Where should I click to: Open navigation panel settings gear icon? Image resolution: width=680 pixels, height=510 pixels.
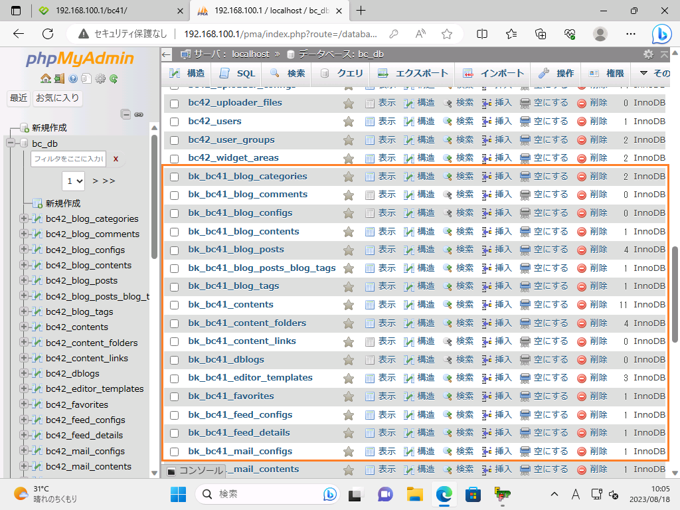coord(100,79)
